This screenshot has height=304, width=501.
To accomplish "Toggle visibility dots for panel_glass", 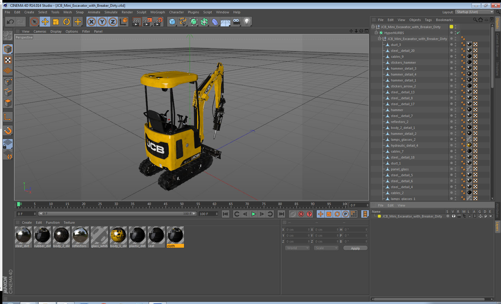I will 456,169.
